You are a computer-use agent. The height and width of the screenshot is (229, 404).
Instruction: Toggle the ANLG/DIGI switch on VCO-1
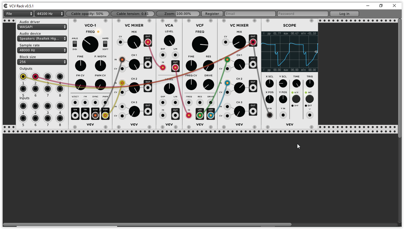[x=74, y=44]
